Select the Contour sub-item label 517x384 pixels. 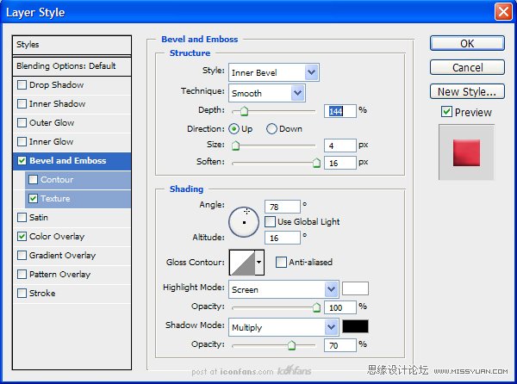click(x=57, y=180)
